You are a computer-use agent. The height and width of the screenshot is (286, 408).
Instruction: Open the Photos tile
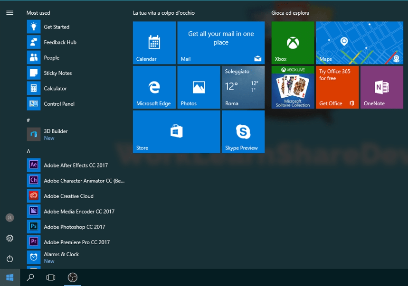(x=199, y=87)
